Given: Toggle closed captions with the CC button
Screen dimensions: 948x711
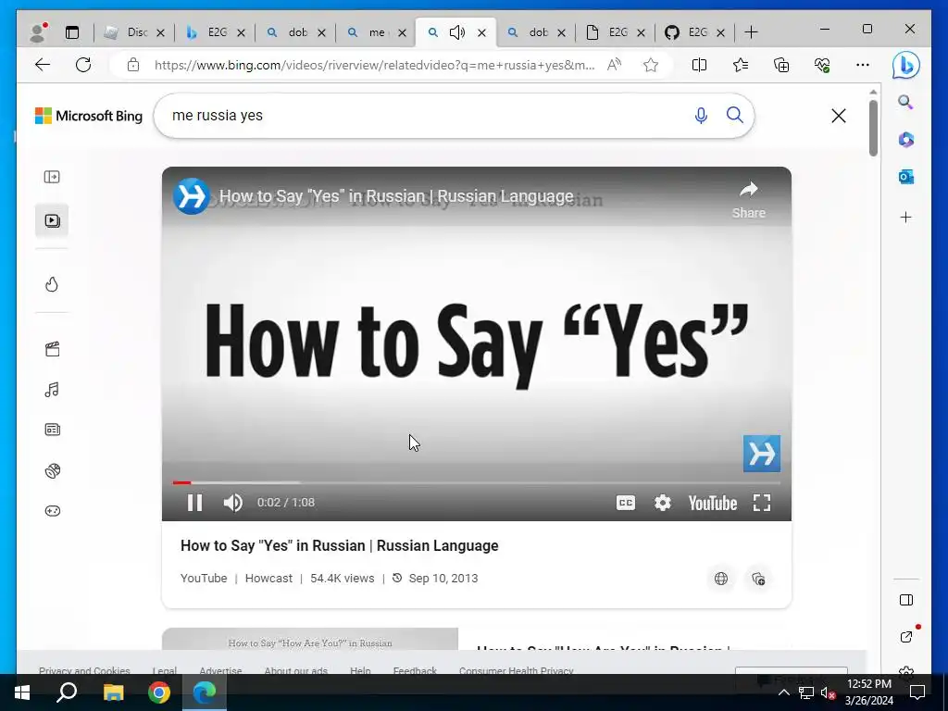Looking at the screenshot, I should coord(625,503).
